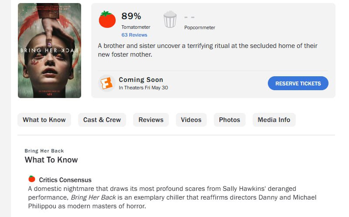Viewport: 349px width, 217px height.
Task: Click the Tomatometer label text
Action: [136, 27]
